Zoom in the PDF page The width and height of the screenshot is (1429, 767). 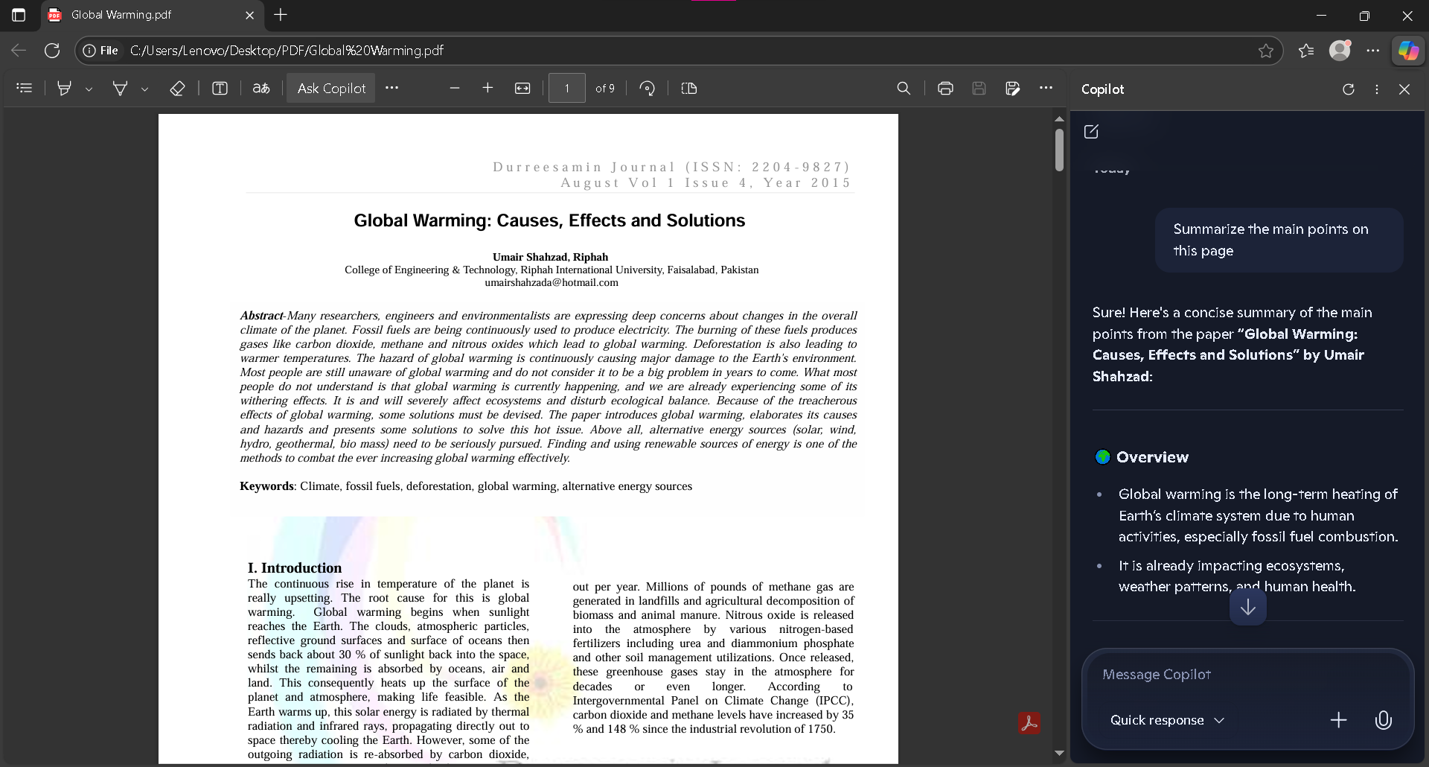tap(487, 88)
